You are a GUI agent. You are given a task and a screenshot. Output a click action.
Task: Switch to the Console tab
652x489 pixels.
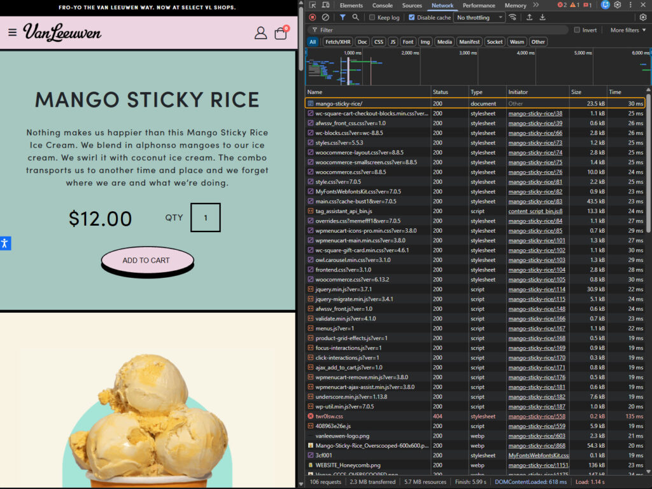[382, 5]
